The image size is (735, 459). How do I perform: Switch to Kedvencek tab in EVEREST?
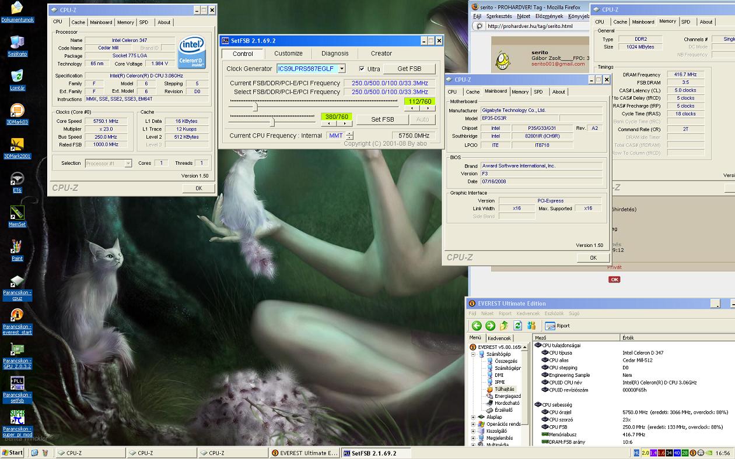tap(499, 338)
